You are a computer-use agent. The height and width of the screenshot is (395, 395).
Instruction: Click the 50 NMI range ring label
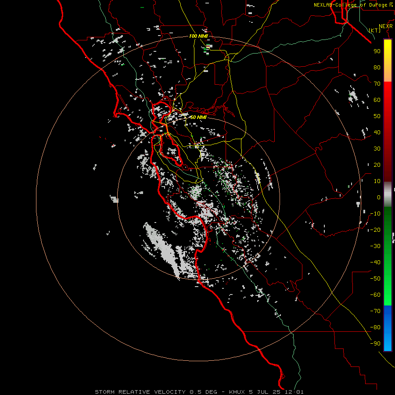198,117
